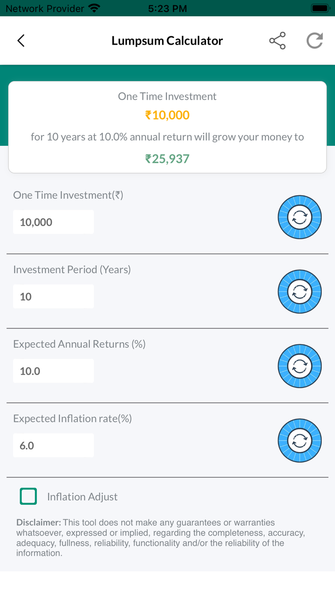335x596 pixels.
Task: Tap the ₹10,000 amount in summary card
Action: (x=167, y=115)
